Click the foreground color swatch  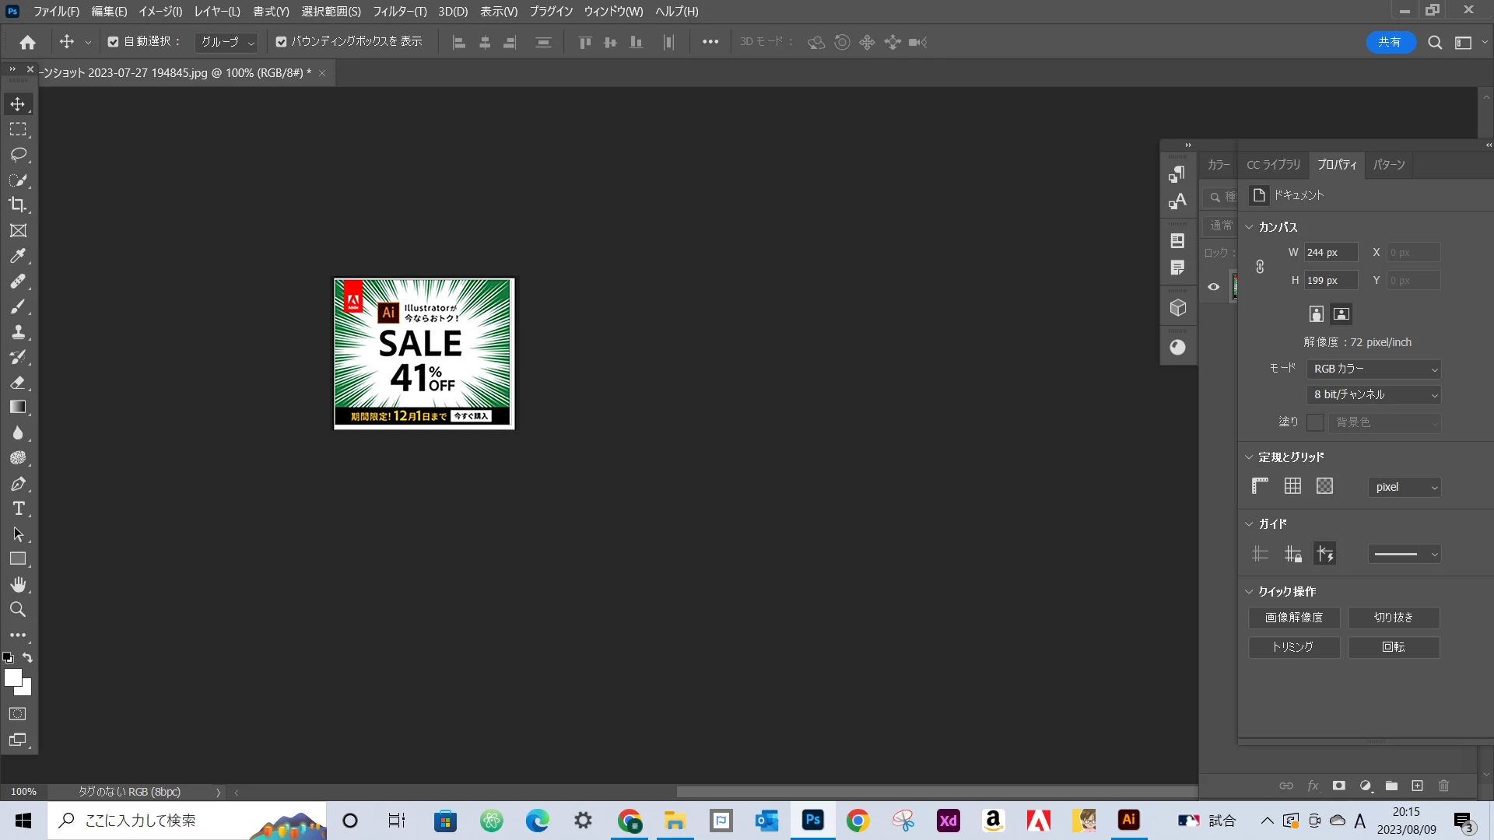12,677
